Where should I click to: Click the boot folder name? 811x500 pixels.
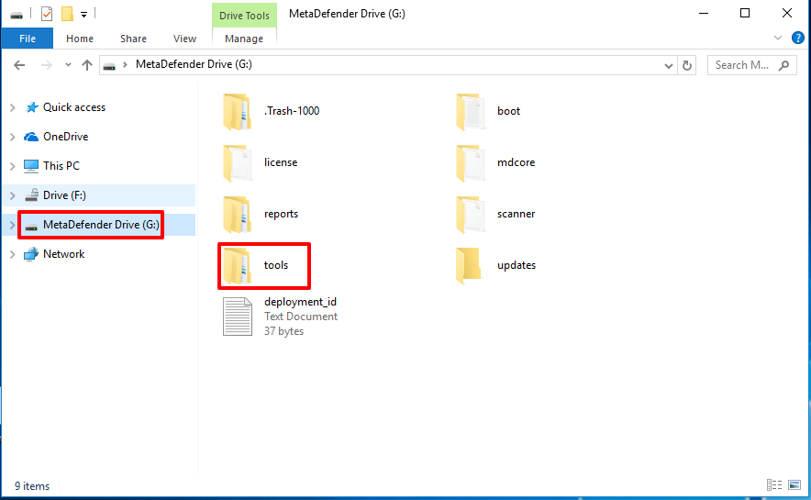click(x=508, y=111)
